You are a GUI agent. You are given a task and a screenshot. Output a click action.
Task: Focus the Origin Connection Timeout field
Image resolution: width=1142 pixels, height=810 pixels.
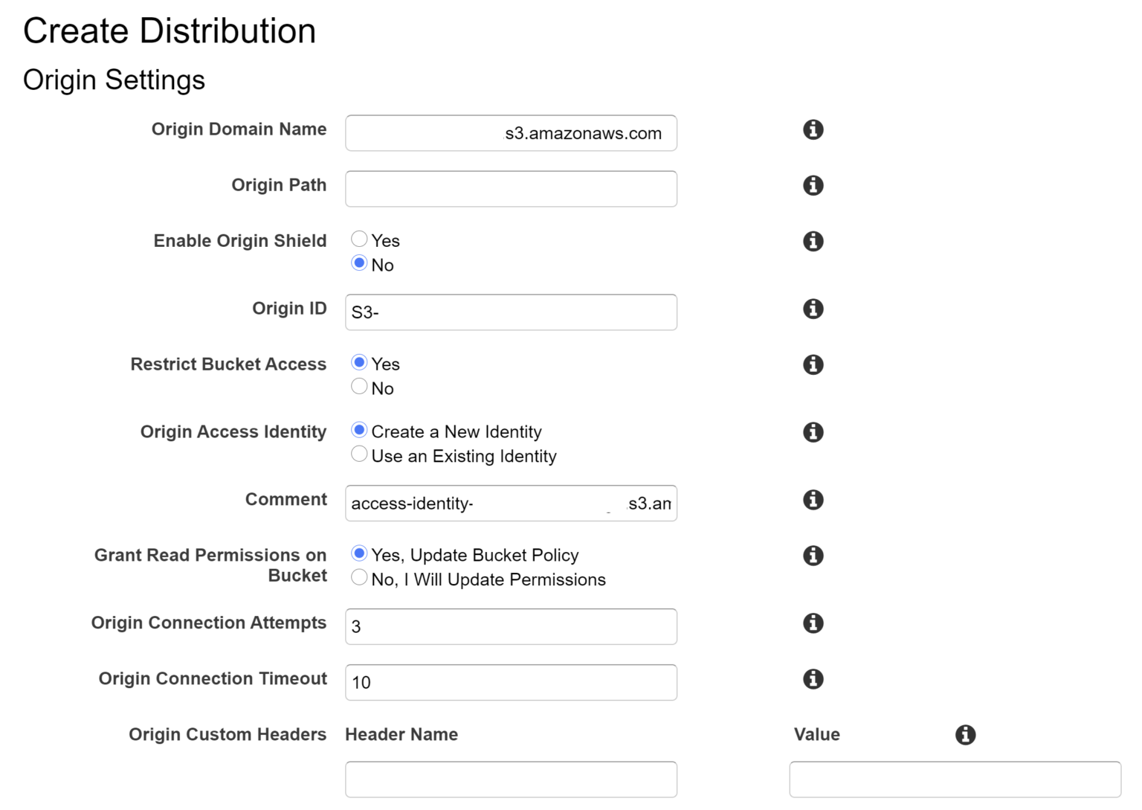point(510,682)
